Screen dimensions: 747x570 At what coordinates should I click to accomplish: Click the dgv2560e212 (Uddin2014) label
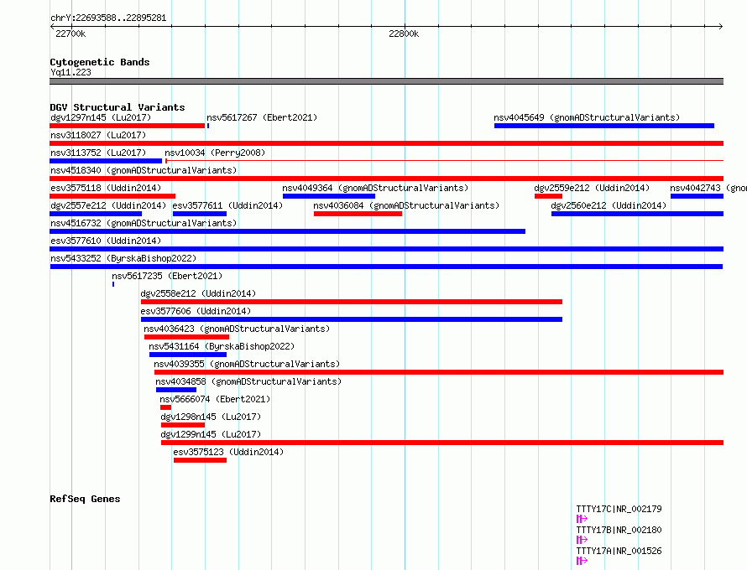[609, 205]
